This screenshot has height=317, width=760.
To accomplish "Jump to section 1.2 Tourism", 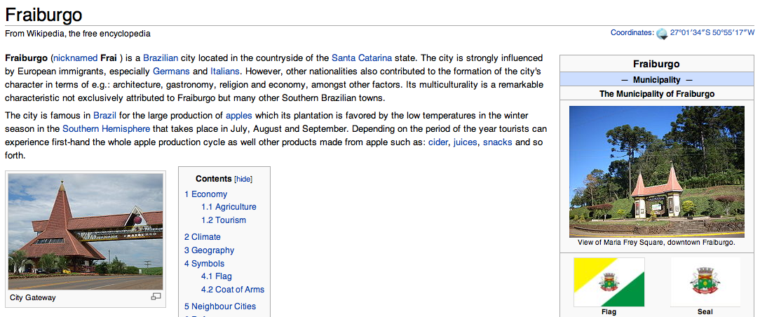I will click(x=224, y=220).
